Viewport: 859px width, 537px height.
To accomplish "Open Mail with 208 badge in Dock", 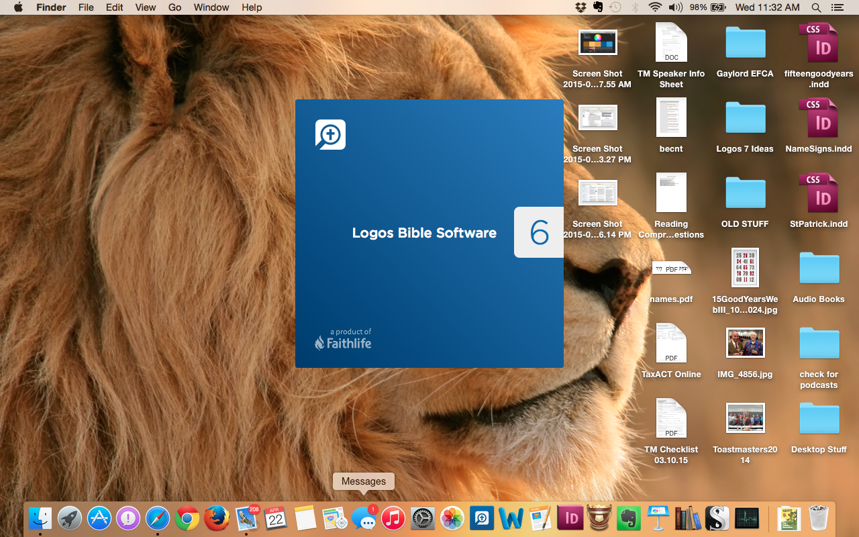I will (x=246, y=518).
